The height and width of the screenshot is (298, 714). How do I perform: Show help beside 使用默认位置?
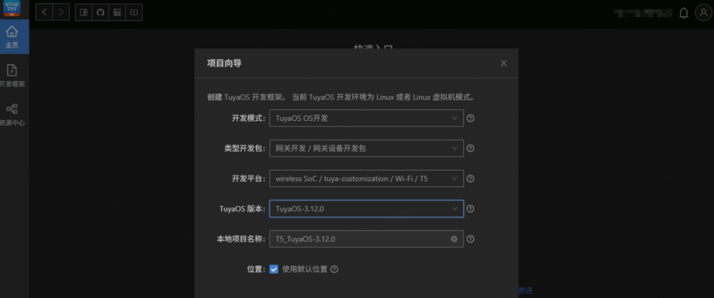[x=335, y=269]
